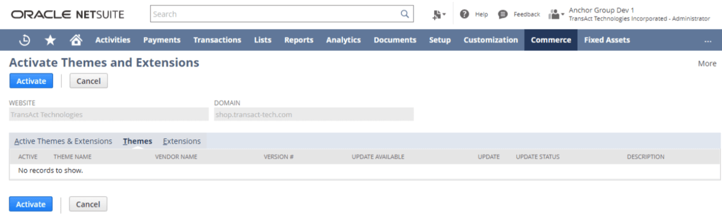Click the Help link text

[x=482, y=15]
